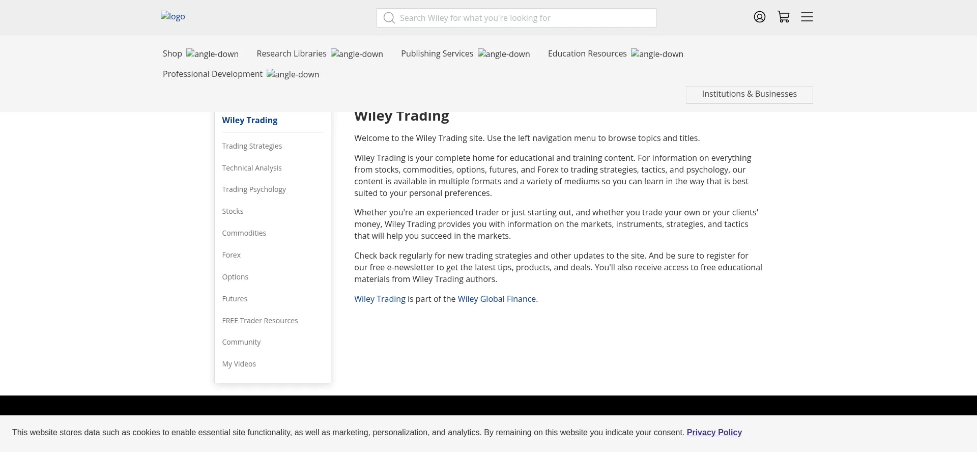
Task: Go to Stocks topic
Action: [233, 211]
